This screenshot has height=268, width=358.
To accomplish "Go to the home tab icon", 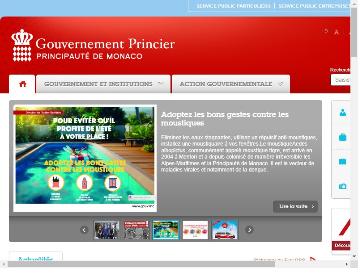I will (x=23, y=84).
